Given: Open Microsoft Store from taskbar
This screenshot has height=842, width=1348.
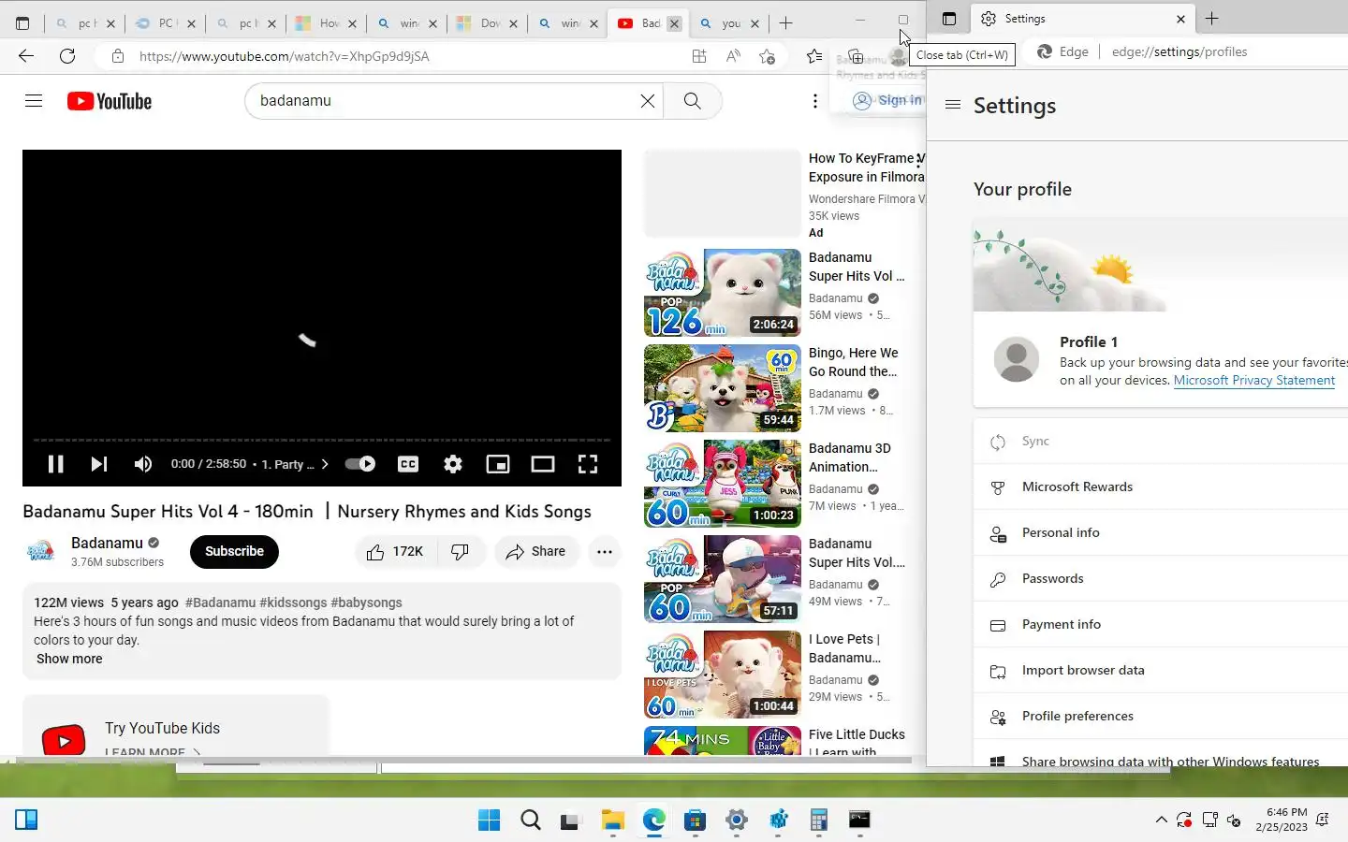Looking at the screenshot, I should pyautogui.click(x=695, y=820).
